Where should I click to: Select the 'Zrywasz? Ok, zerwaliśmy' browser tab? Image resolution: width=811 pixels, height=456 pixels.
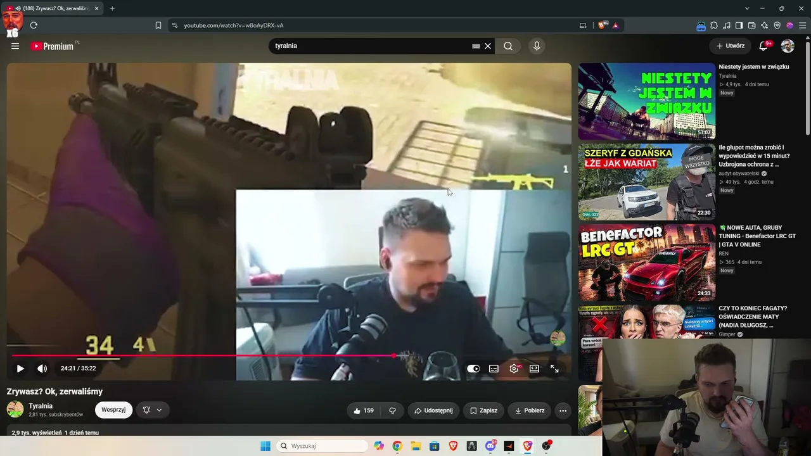(x=54, y=8)
